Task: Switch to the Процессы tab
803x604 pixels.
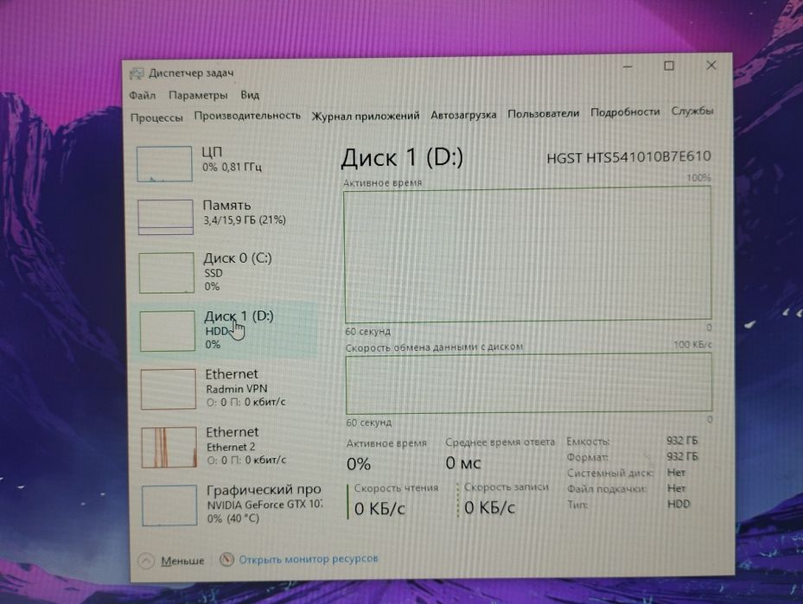Action: 156,118
